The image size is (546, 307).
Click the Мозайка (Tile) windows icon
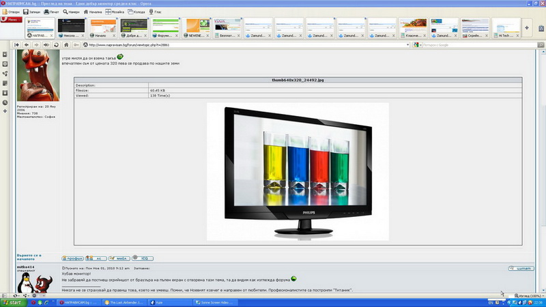[x=109, y=12]
